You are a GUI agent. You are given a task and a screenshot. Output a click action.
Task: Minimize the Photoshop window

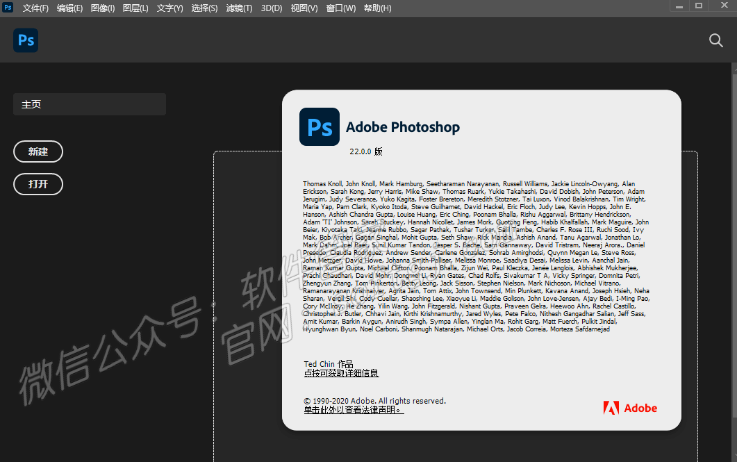click(x=679, y=6)
